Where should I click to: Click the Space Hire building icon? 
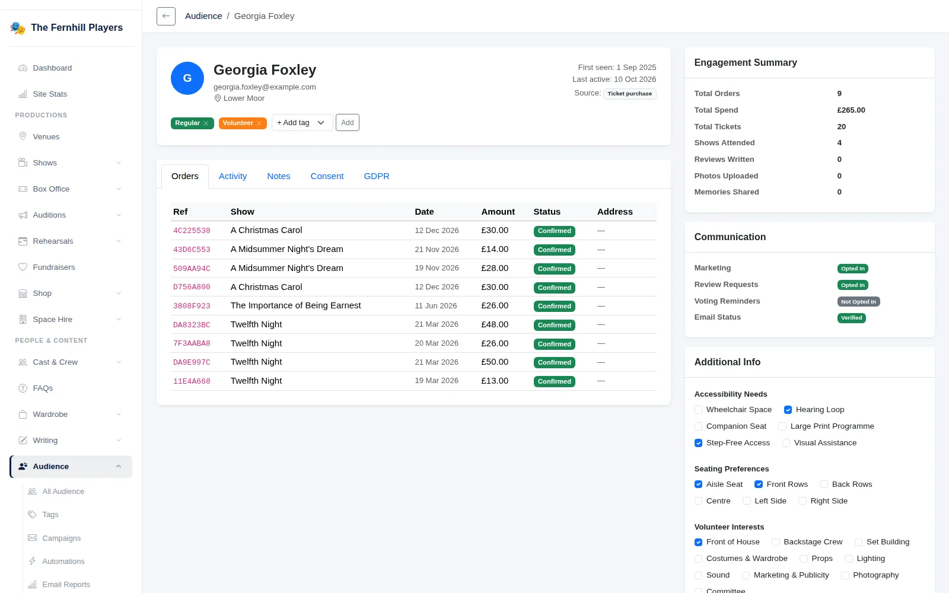pos(23,320)
